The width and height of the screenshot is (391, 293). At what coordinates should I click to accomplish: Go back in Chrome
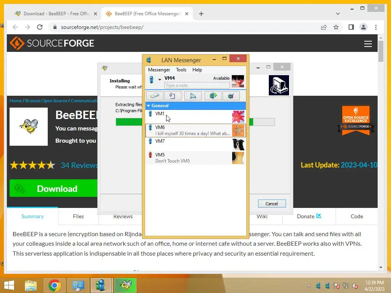pos(15,27)
